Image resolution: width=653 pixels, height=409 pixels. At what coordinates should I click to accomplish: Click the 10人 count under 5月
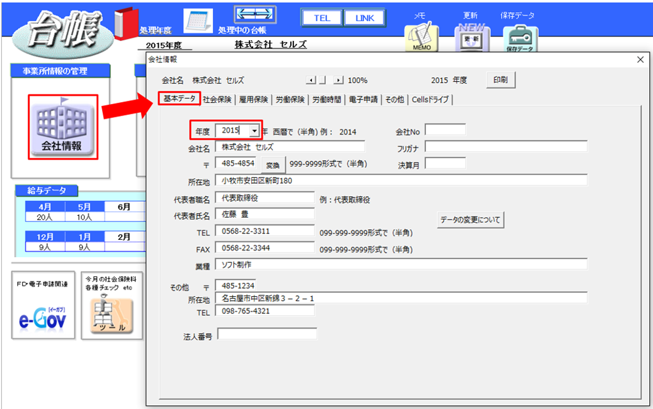coord(84,217)
